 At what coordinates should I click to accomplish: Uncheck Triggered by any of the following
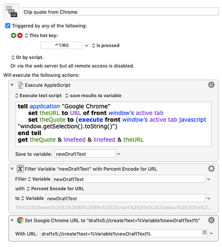pyautogui.click(x=8, y=26)
